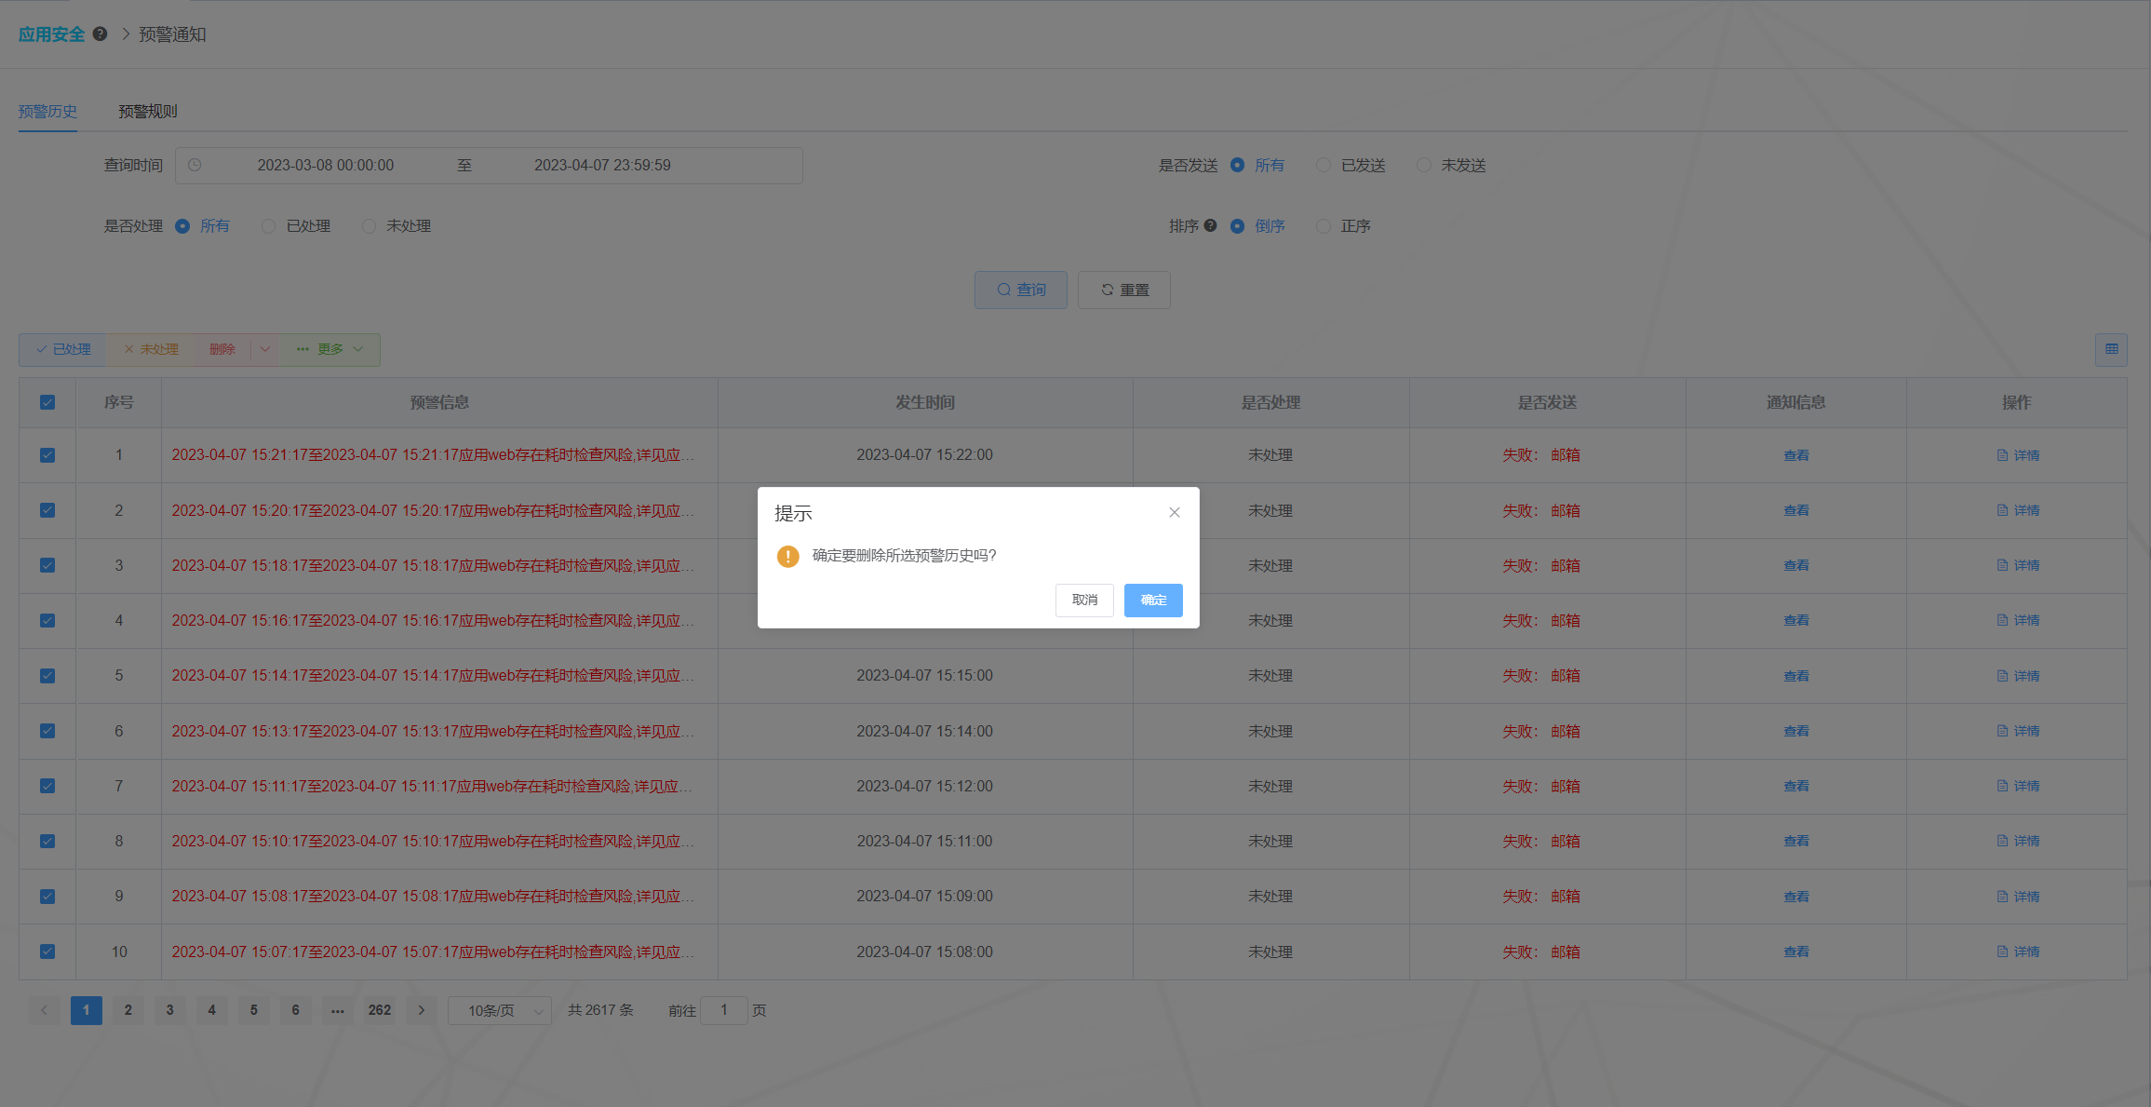Select 所有 under 是否发送
This screenshot has height=1107, width=2151.
[x=1237, y=165]
